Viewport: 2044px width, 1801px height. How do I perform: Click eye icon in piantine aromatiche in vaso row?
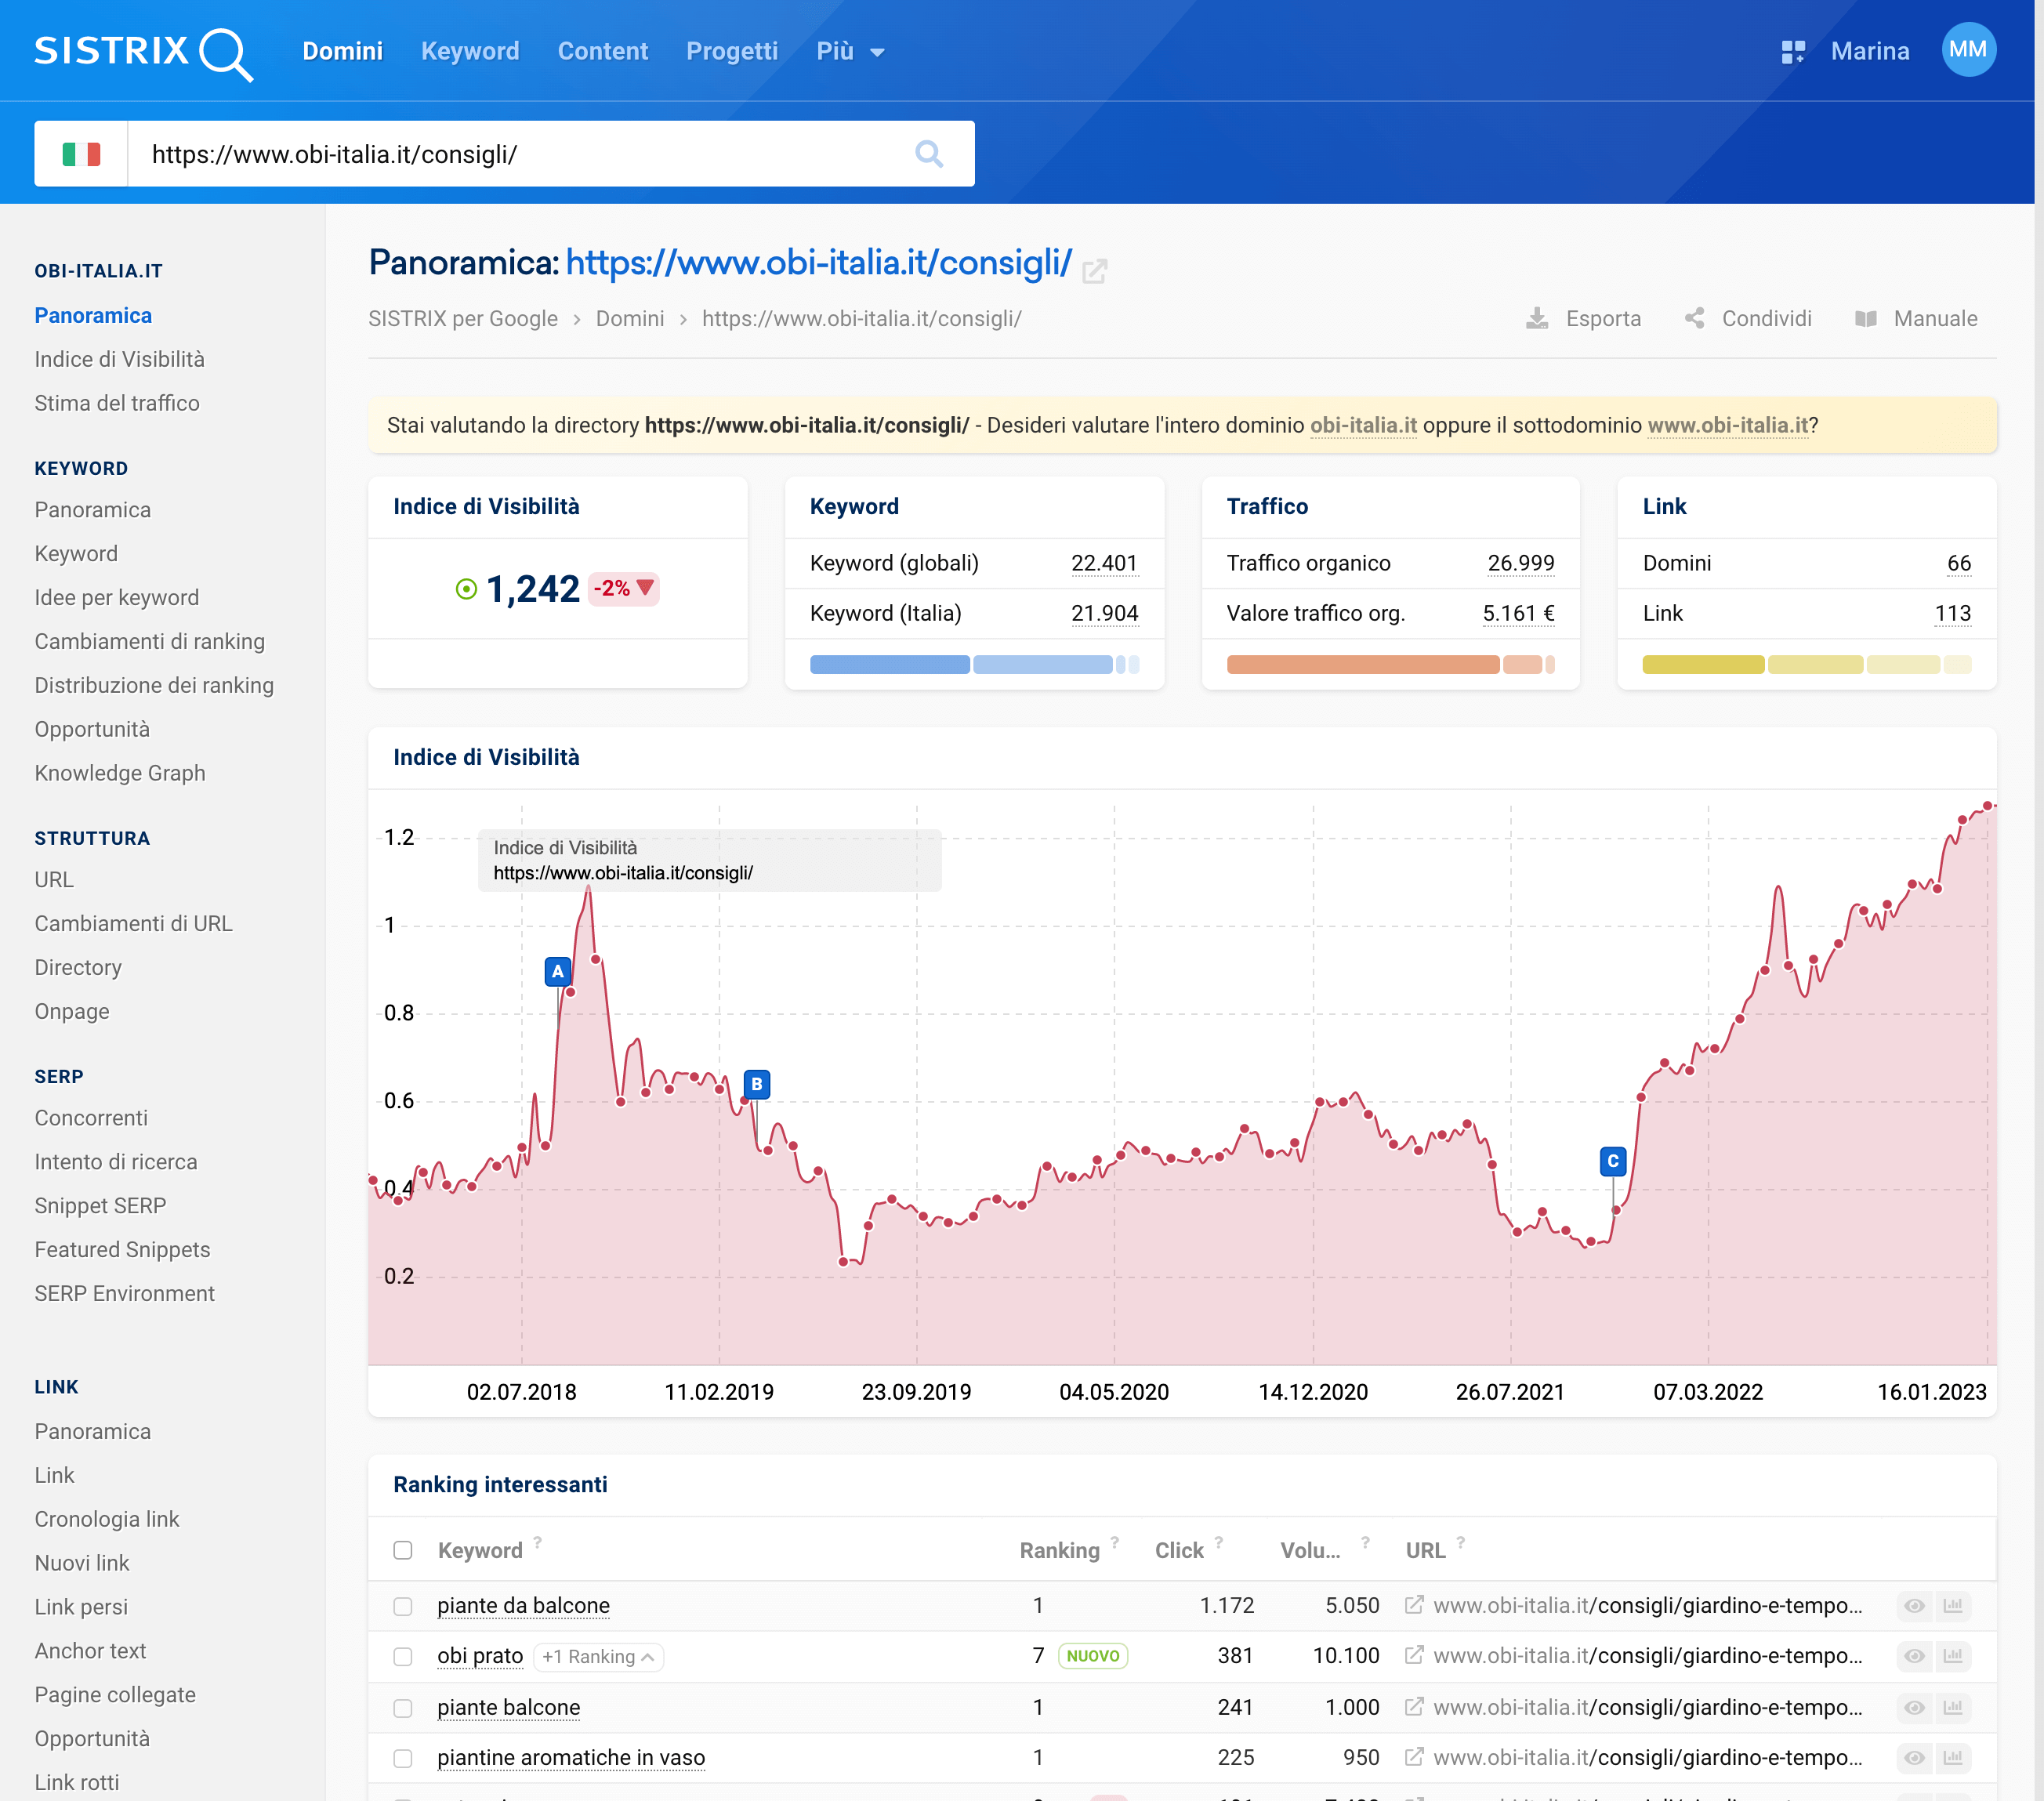pos(1914,1757)
